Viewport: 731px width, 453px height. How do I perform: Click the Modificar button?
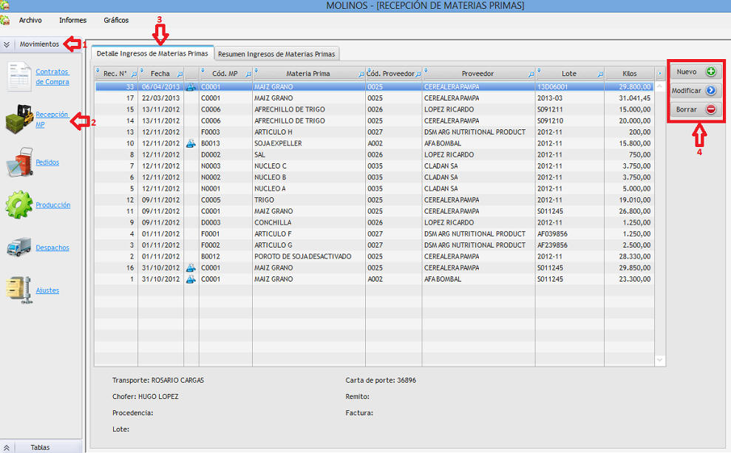[x=696, y=90]
